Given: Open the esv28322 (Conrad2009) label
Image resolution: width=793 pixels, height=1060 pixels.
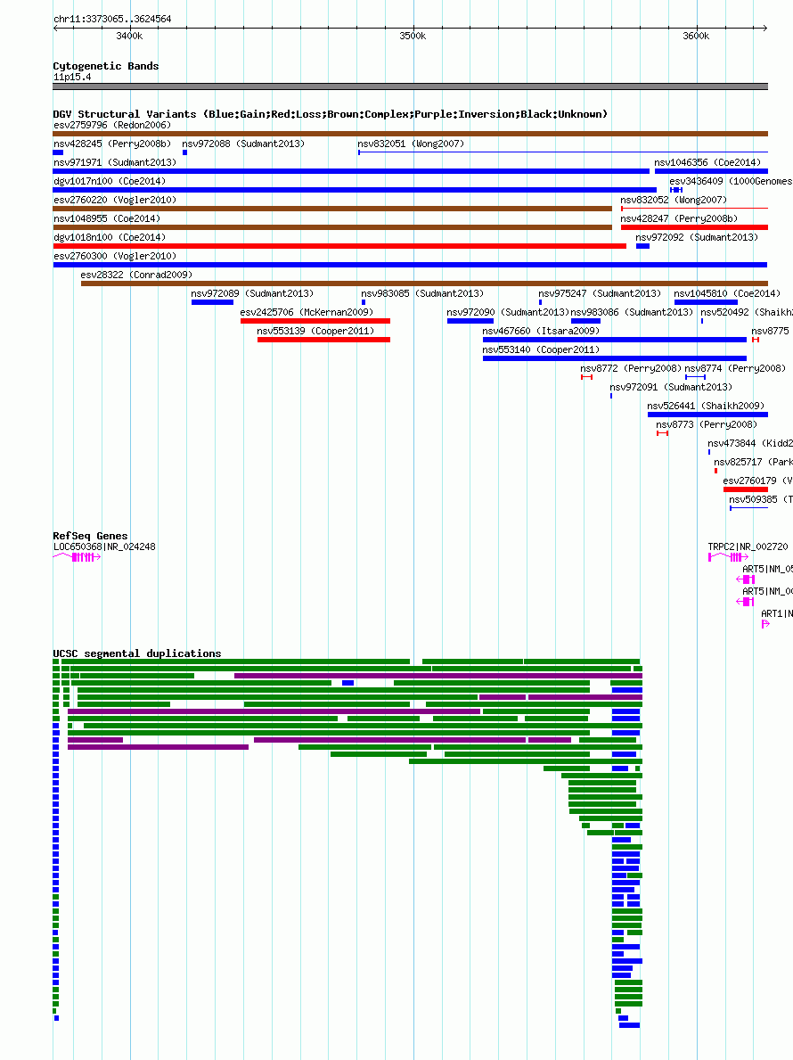Looking at the screenshot, I should pyautogui.click(x=136, y=275).
